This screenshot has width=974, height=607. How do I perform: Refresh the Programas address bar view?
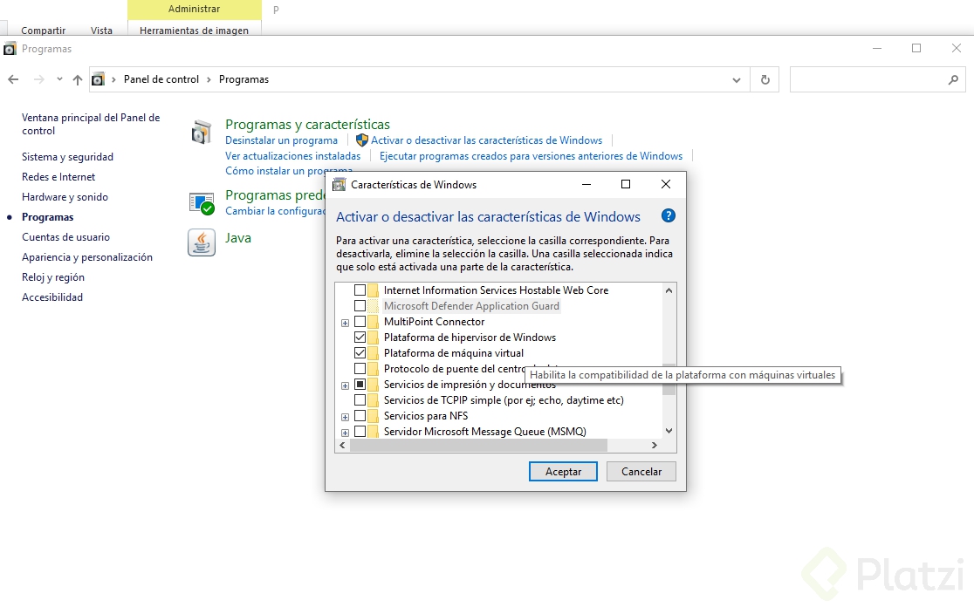765,79
